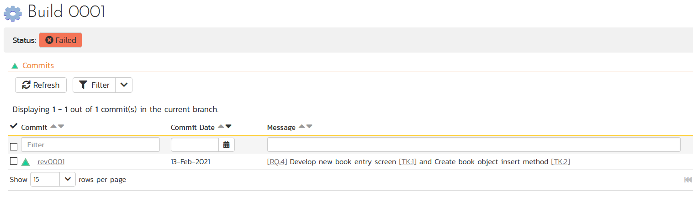Image resolution: width=693 pixels, height=198 pixels.
Task: Click the Filter funnel button
Action: pos(94,85)
